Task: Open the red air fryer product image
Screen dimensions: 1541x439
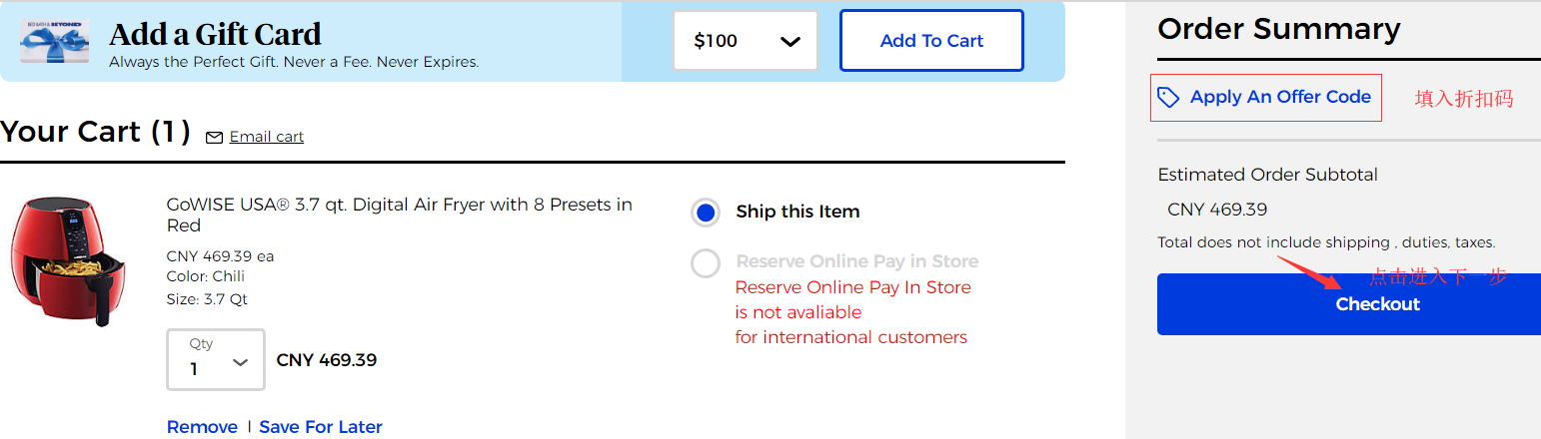Action: (68, 260)
